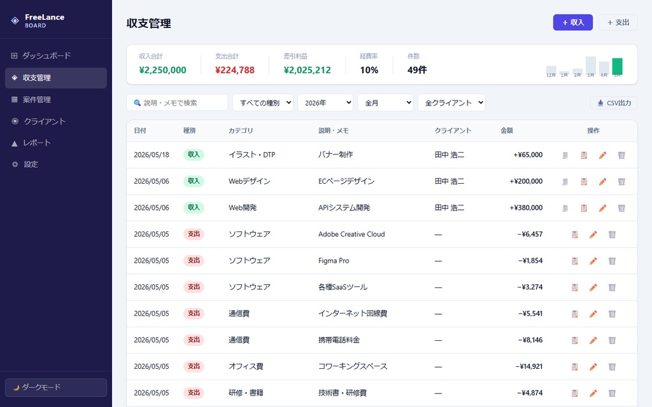The height and width of the screenshot is (407, 652).
Task: Open invoice icon for APIシステム開発 row
Action: 565,208
